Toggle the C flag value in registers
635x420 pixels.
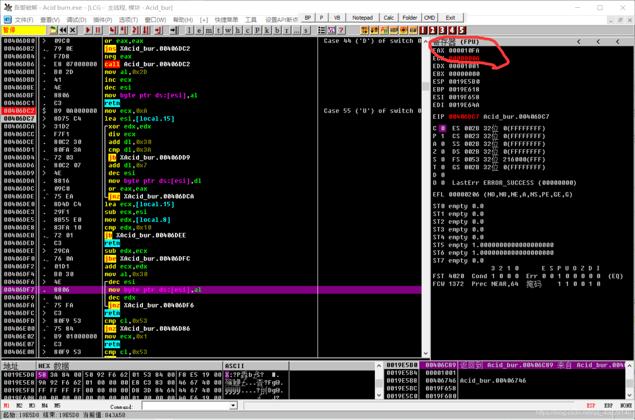(x=443, y=128)
